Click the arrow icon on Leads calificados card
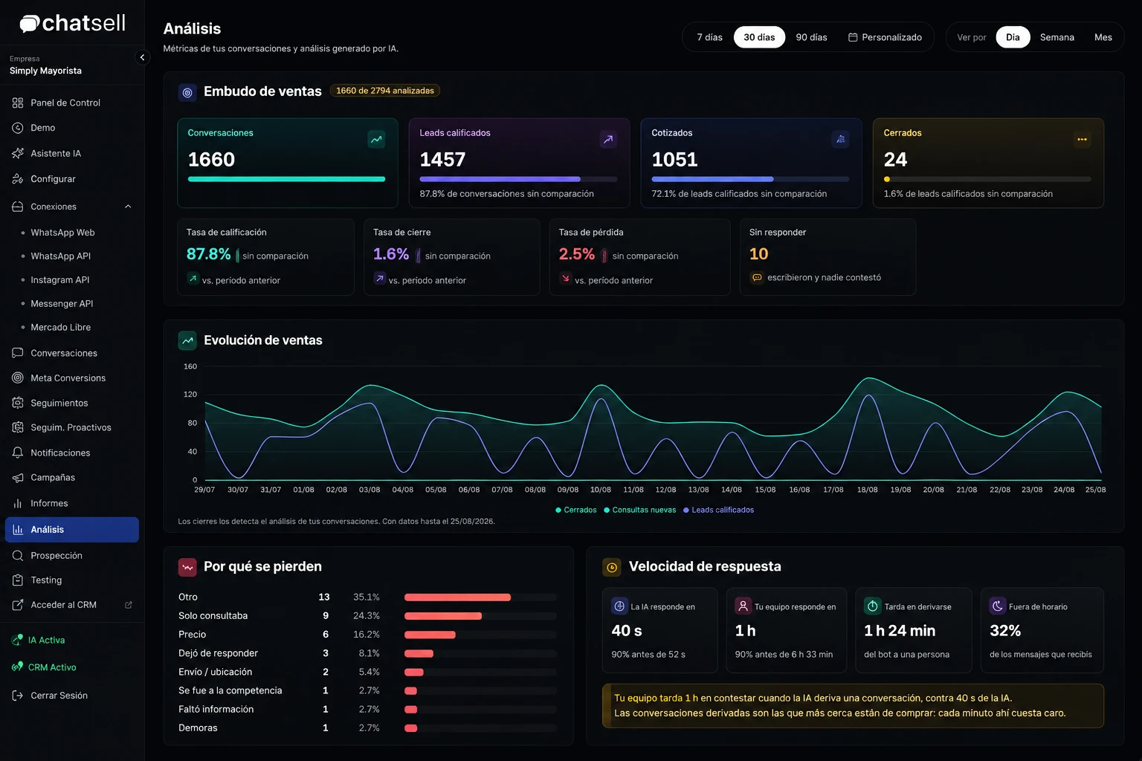 click(x=608, y=139)
